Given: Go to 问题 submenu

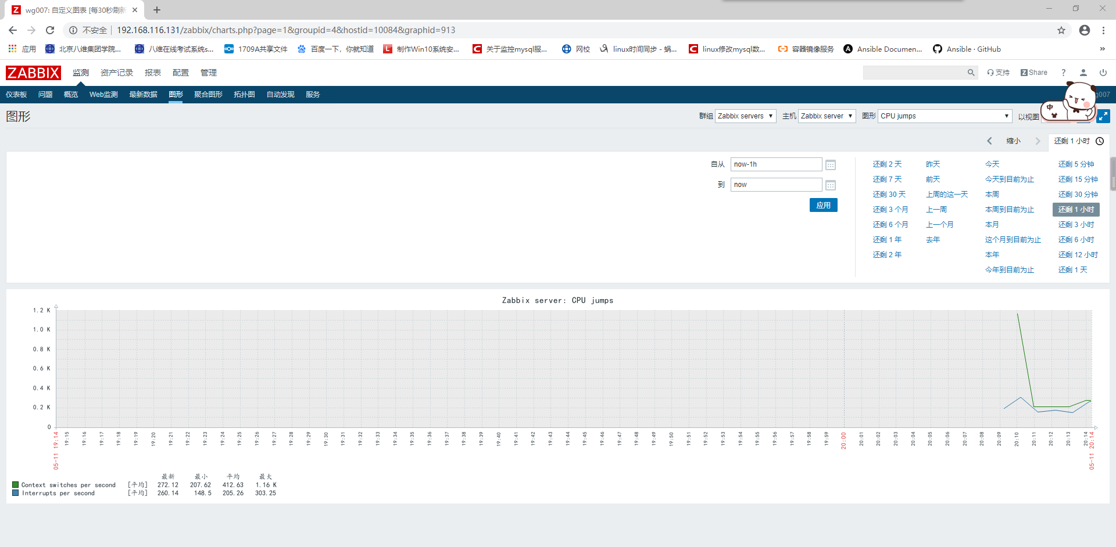Looking at the screenshot, I should pyautogui.click(x=45, y=95).
